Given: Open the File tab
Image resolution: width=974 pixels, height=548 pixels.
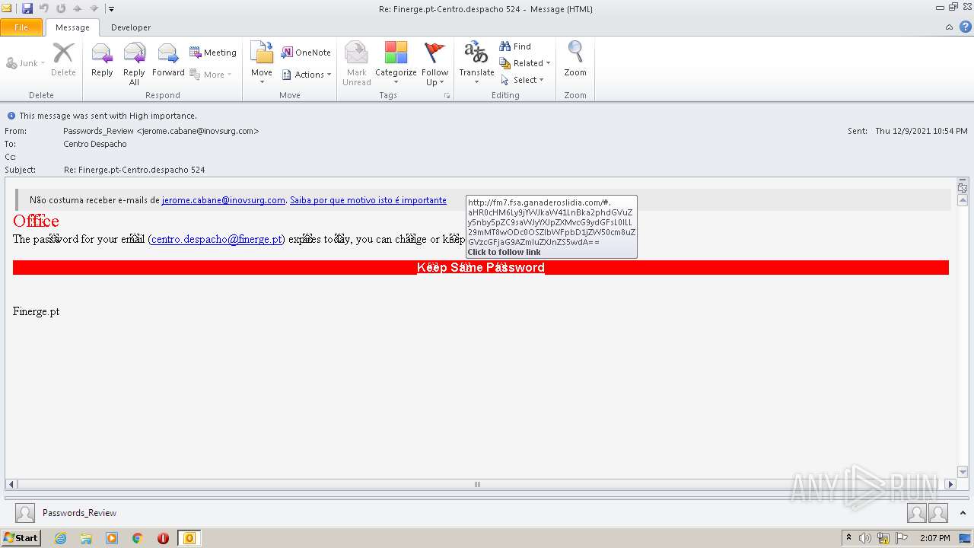Looking at the screenshot, I should point(21,27).
